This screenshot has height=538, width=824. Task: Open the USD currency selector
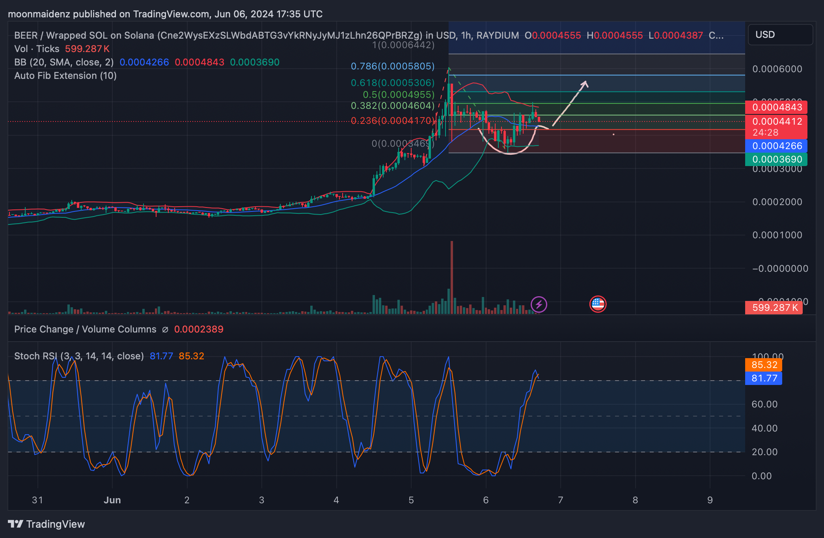(780, 35)
